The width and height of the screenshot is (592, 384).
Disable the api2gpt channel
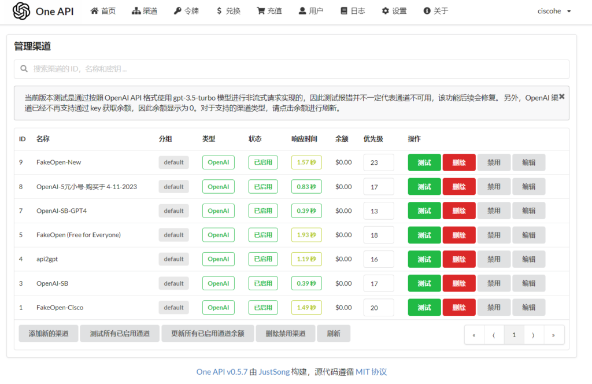(494, 259)
